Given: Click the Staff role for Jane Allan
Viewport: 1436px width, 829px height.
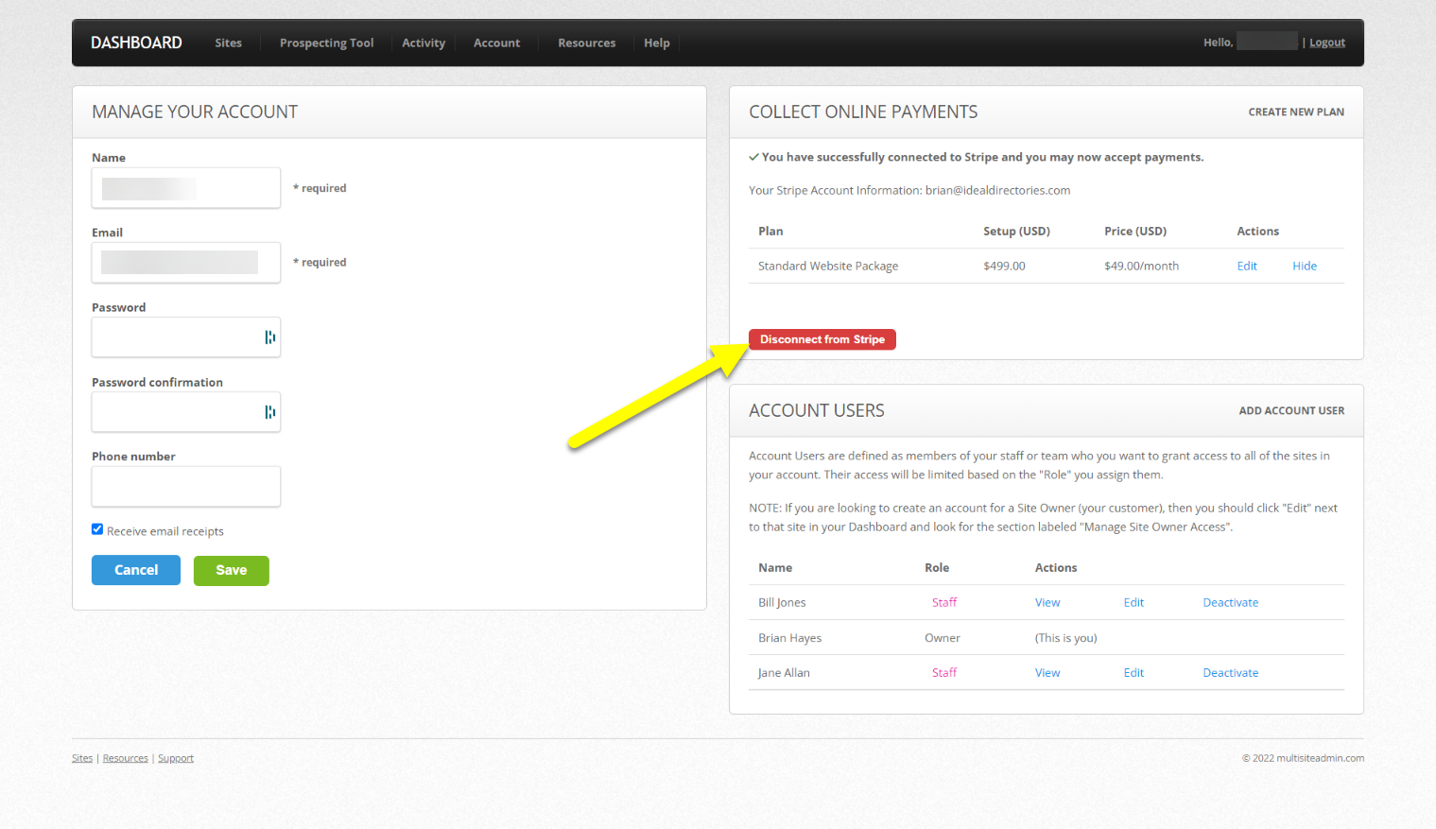Looking at the screenshot, I should (944, 672).
